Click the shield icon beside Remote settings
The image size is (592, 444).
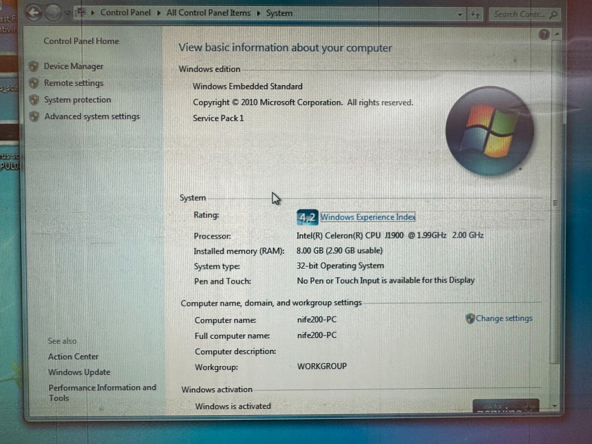34,83
